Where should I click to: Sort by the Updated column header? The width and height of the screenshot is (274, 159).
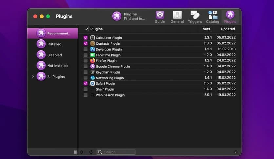[x=227, y=29]
